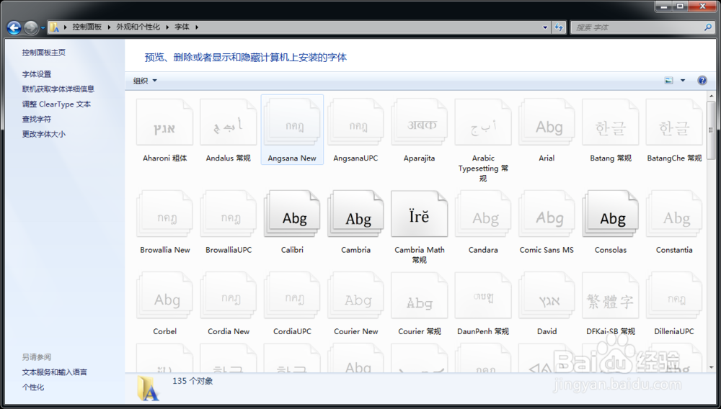Click the vertical scrollbar thumb
Viewport: 721px width, 409px height.
(x=711, y=130)
